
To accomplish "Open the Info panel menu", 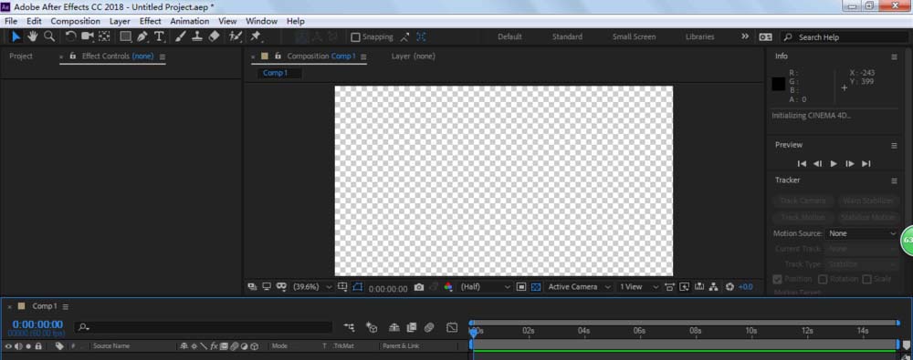I will (x=894, y=57).
